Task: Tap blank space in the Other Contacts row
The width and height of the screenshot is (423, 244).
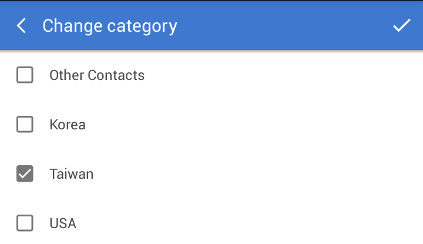Action: point(282,75)
